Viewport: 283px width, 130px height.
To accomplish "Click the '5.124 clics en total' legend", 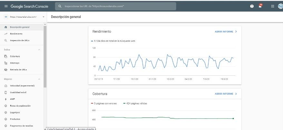I will point(113,41).
